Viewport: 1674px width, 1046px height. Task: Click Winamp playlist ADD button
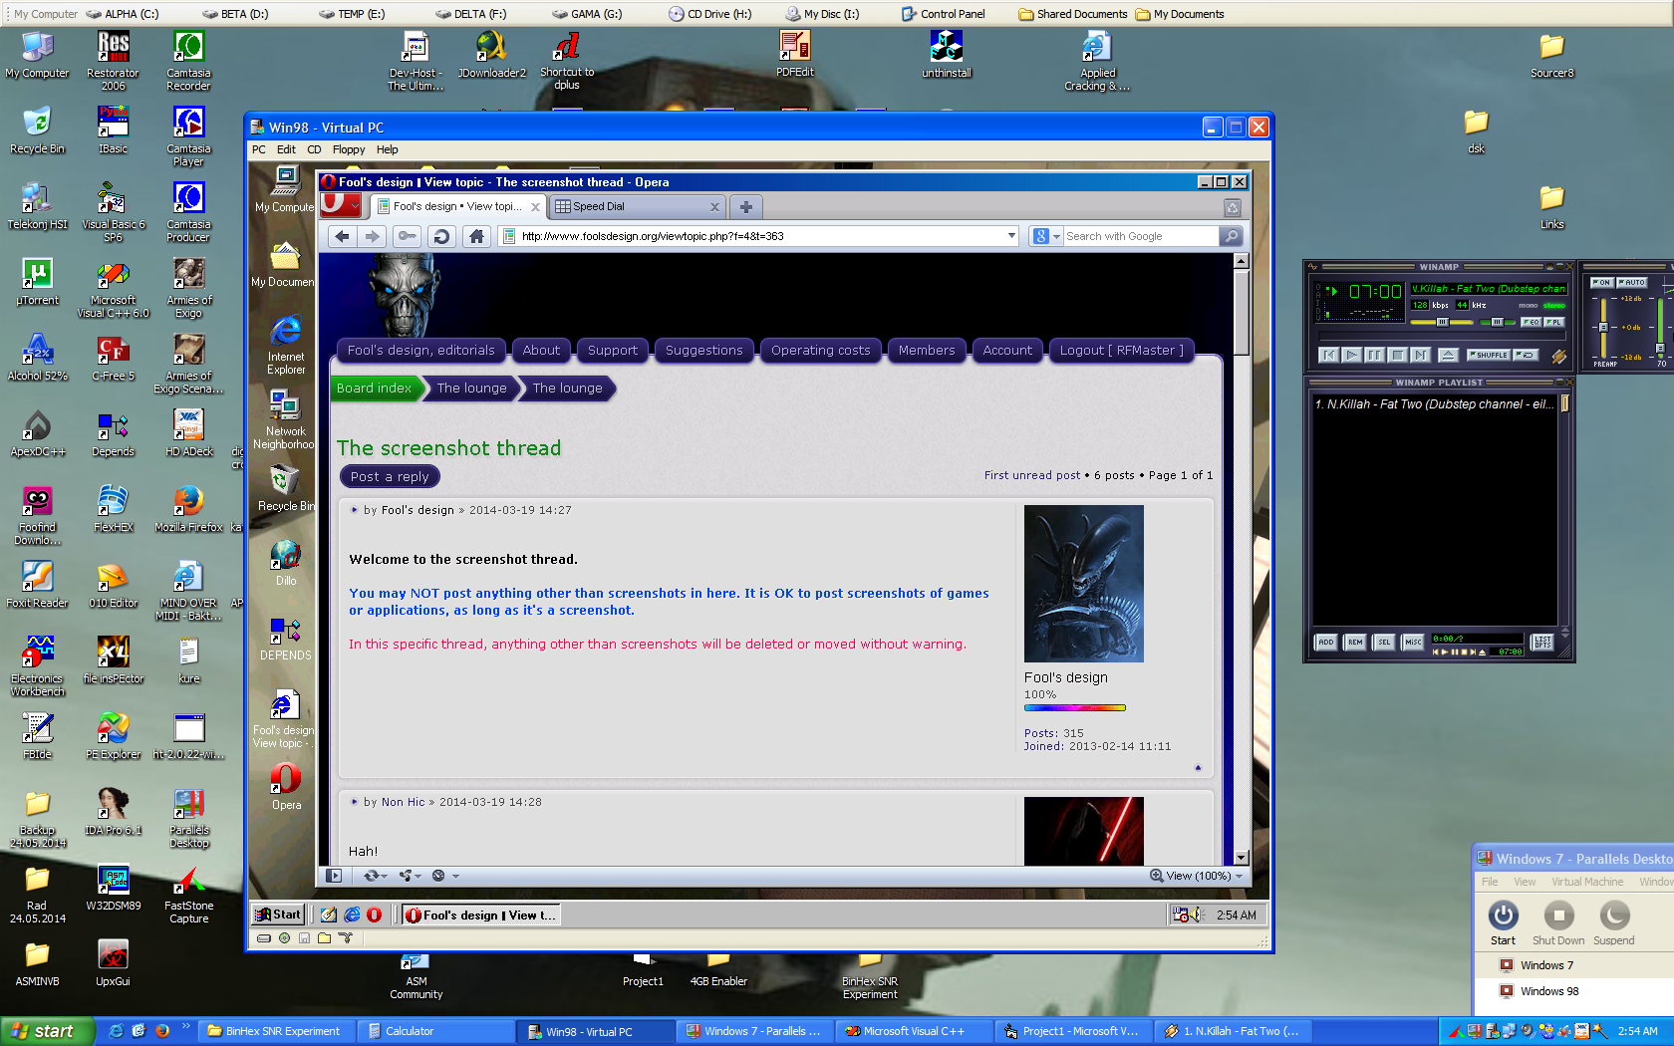tap(1325, 642)
